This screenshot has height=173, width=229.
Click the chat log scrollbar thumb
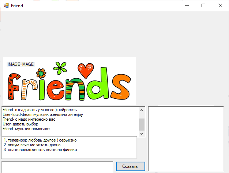tap(142, 124)
